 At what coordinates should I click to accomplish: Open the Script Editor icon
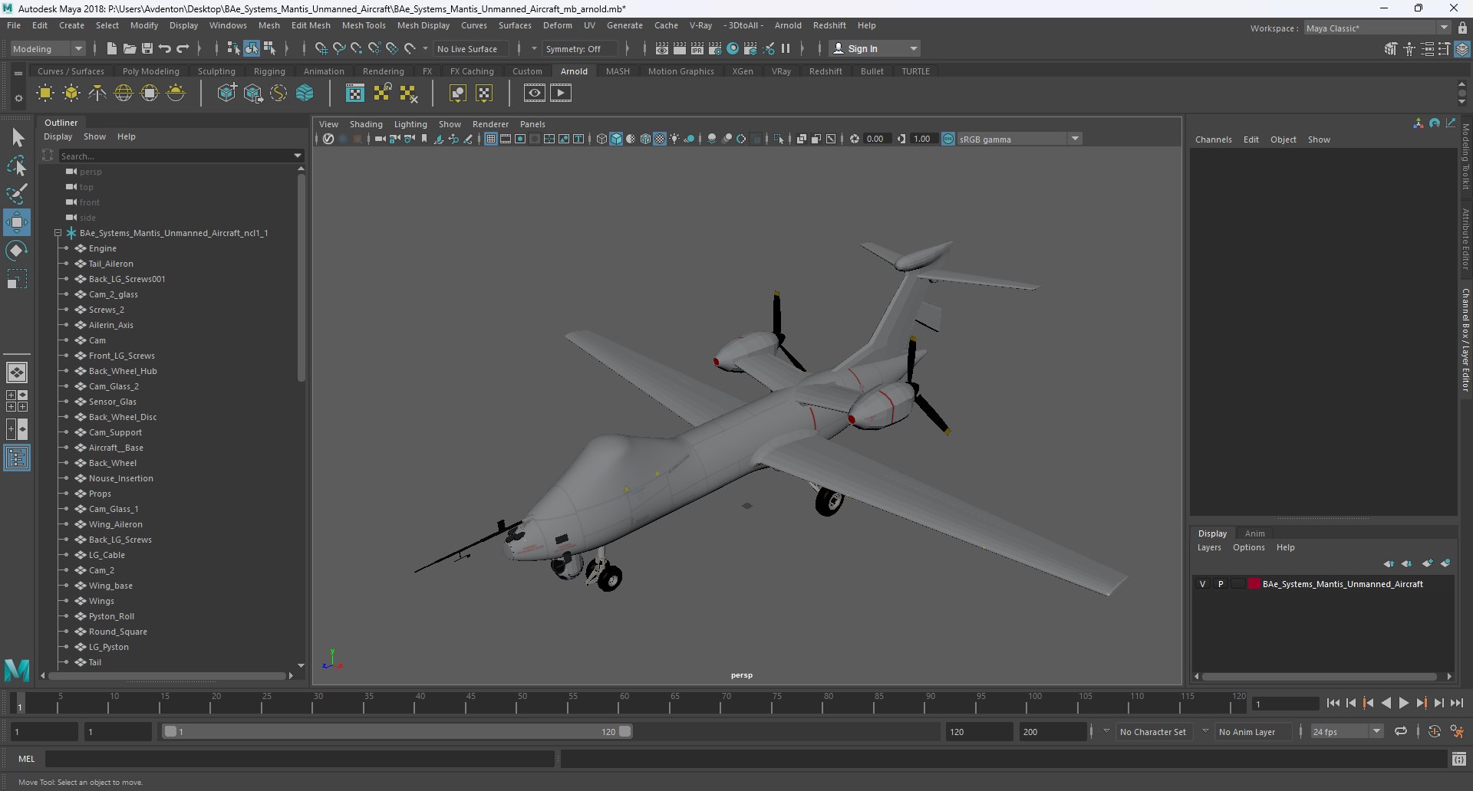(1459, 759)
